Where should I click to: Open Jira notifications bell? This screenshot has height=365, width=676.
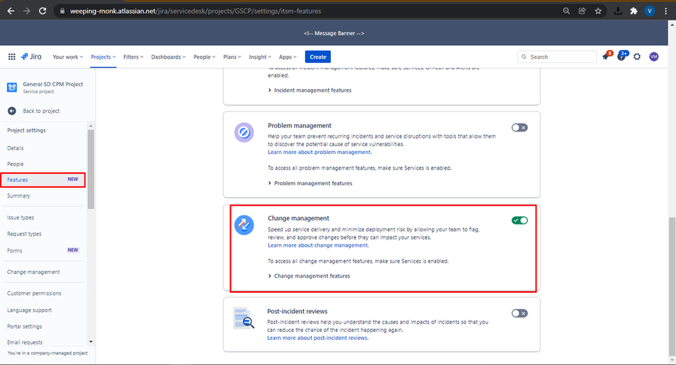(x=606, y=56)
